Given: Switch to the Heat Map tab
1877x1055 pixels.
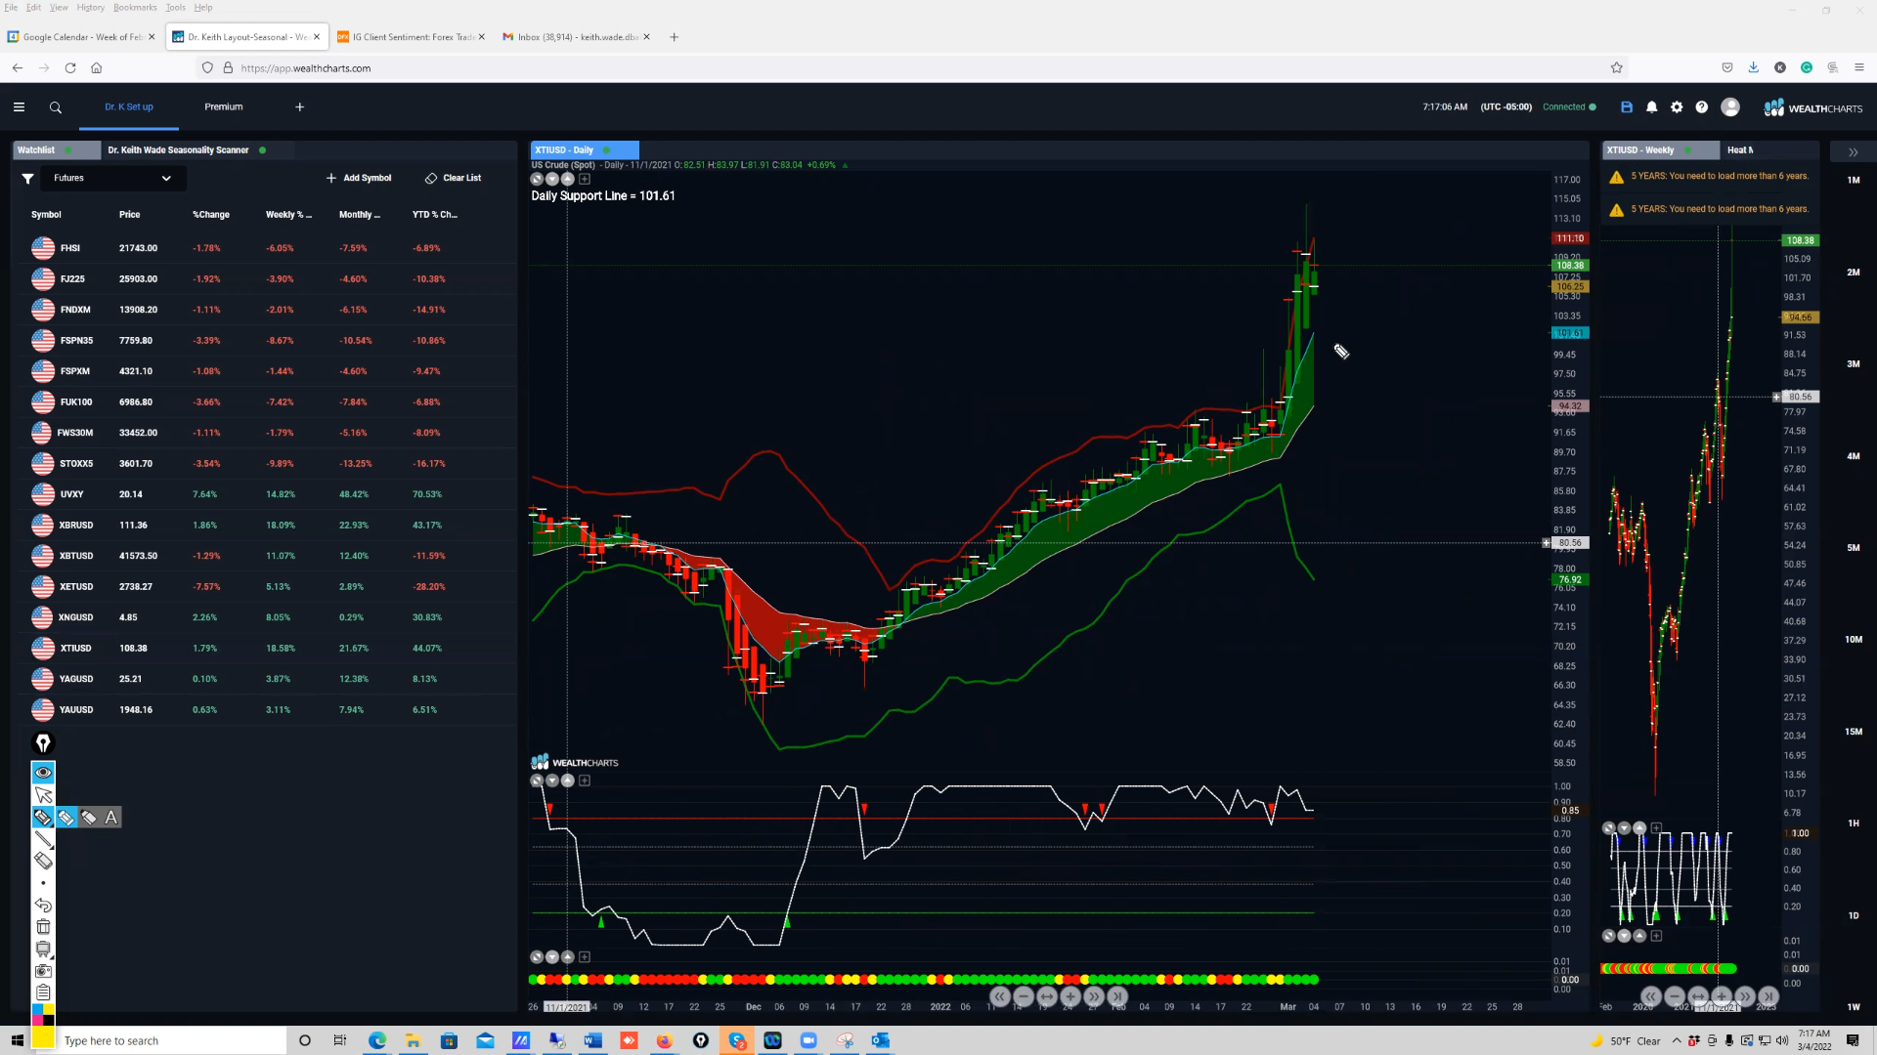Looking at the screenshot, I should [x=1740, y=150].
